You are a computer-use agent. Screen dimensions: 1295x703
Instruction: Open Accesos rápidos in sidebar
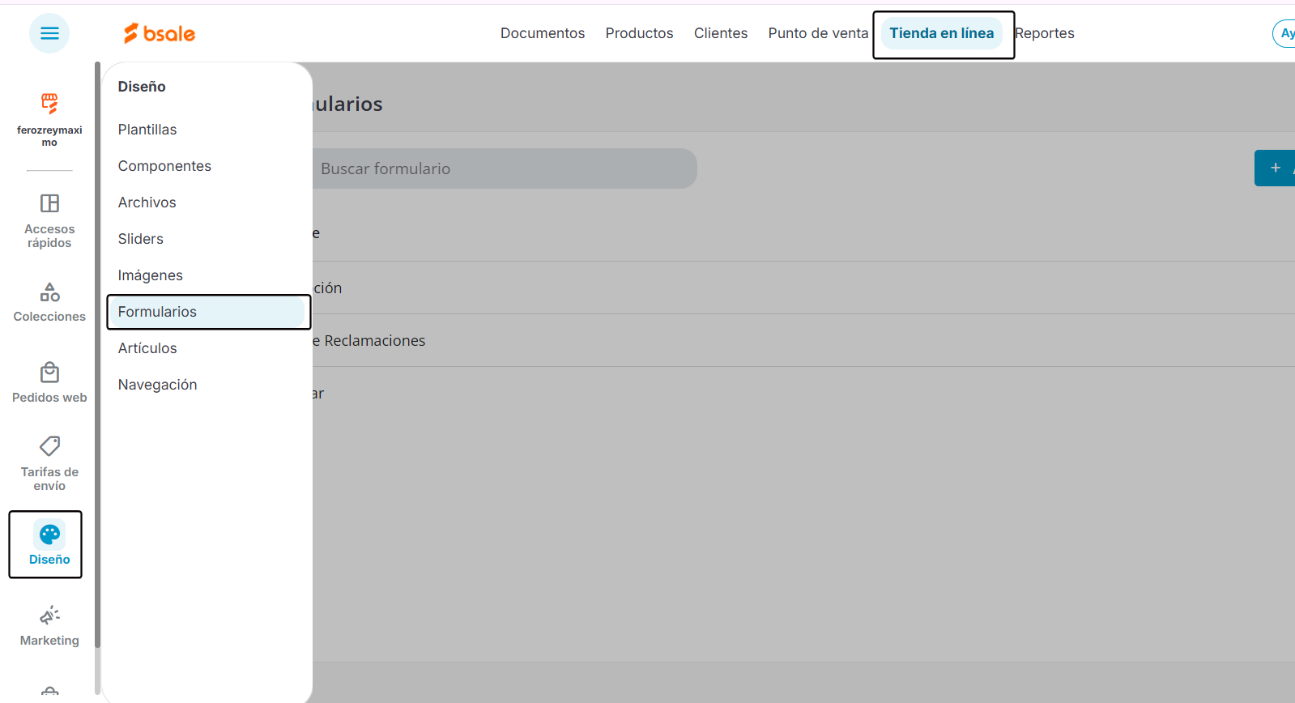pos(49,221)
